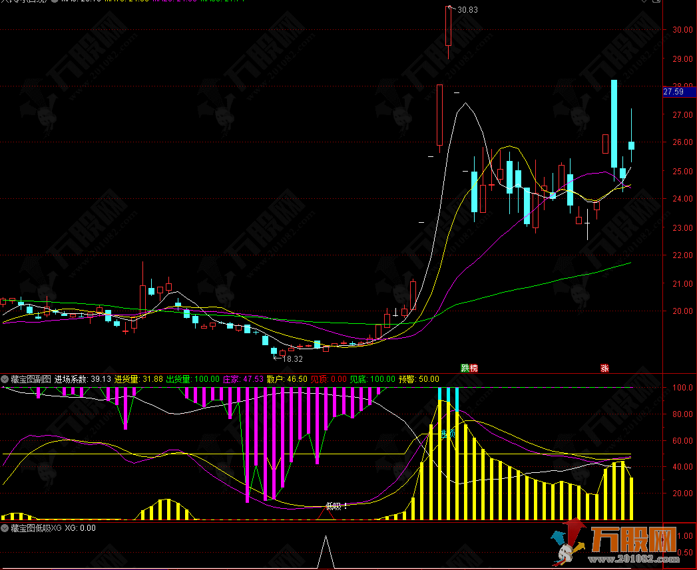The width and height of the screenshot is (697, 570).
Task: Click the www.201082.com website link
Action: pos(635,559)
